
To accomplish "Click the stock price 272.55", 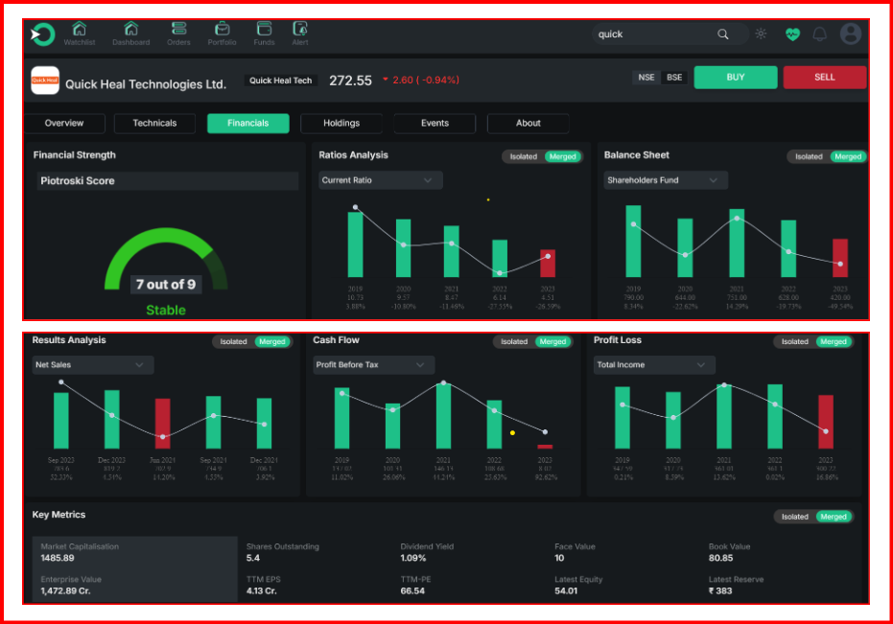I will pos(350,81).
